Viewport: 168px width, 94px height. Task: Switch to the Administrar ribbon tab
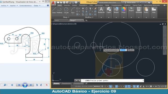coord(99,5)
